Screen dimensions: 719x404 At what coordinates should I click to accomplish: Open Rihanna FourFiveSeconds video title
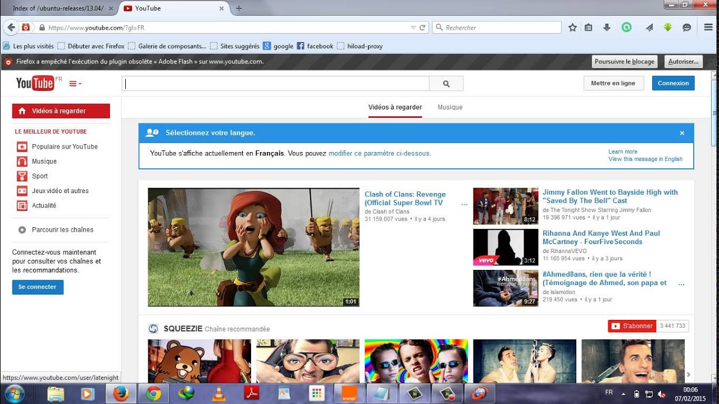pyautogui.click(x=601, y=237)
